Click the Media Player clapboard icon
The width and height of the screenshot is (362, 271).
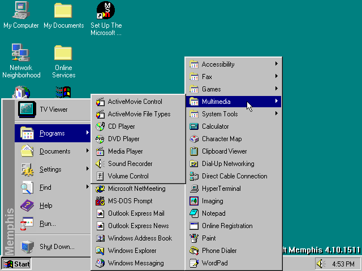(100, 151)
